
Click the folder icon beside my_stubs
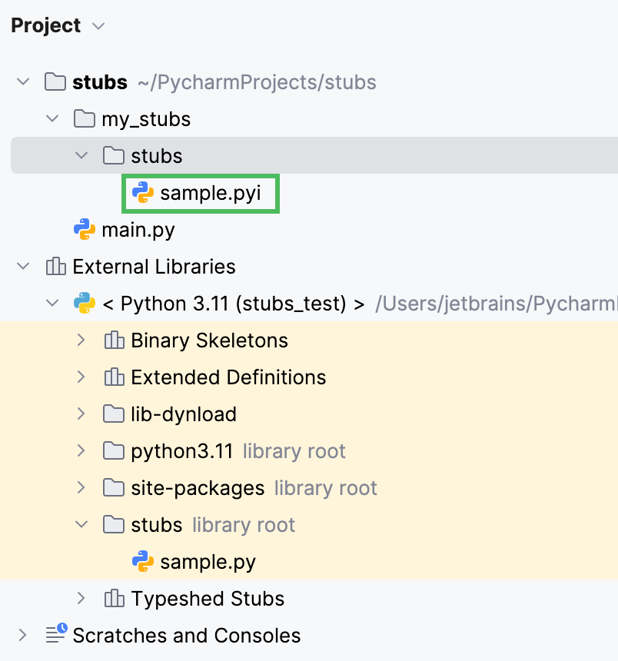tap(83, 118)
